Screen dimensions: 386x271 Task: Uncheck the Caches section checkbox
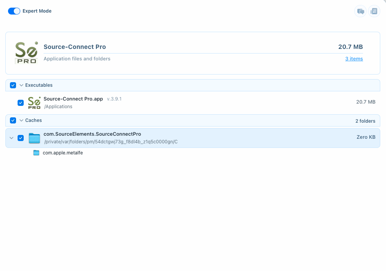pos(13,120)
